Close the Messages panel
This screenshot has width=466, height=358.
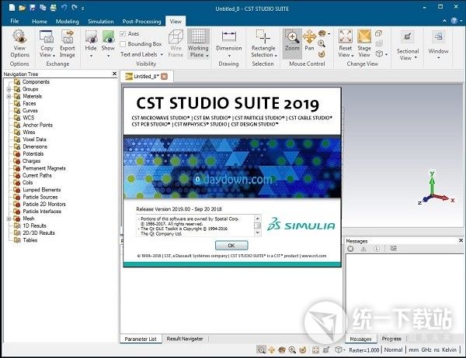[x=461, y=240]
